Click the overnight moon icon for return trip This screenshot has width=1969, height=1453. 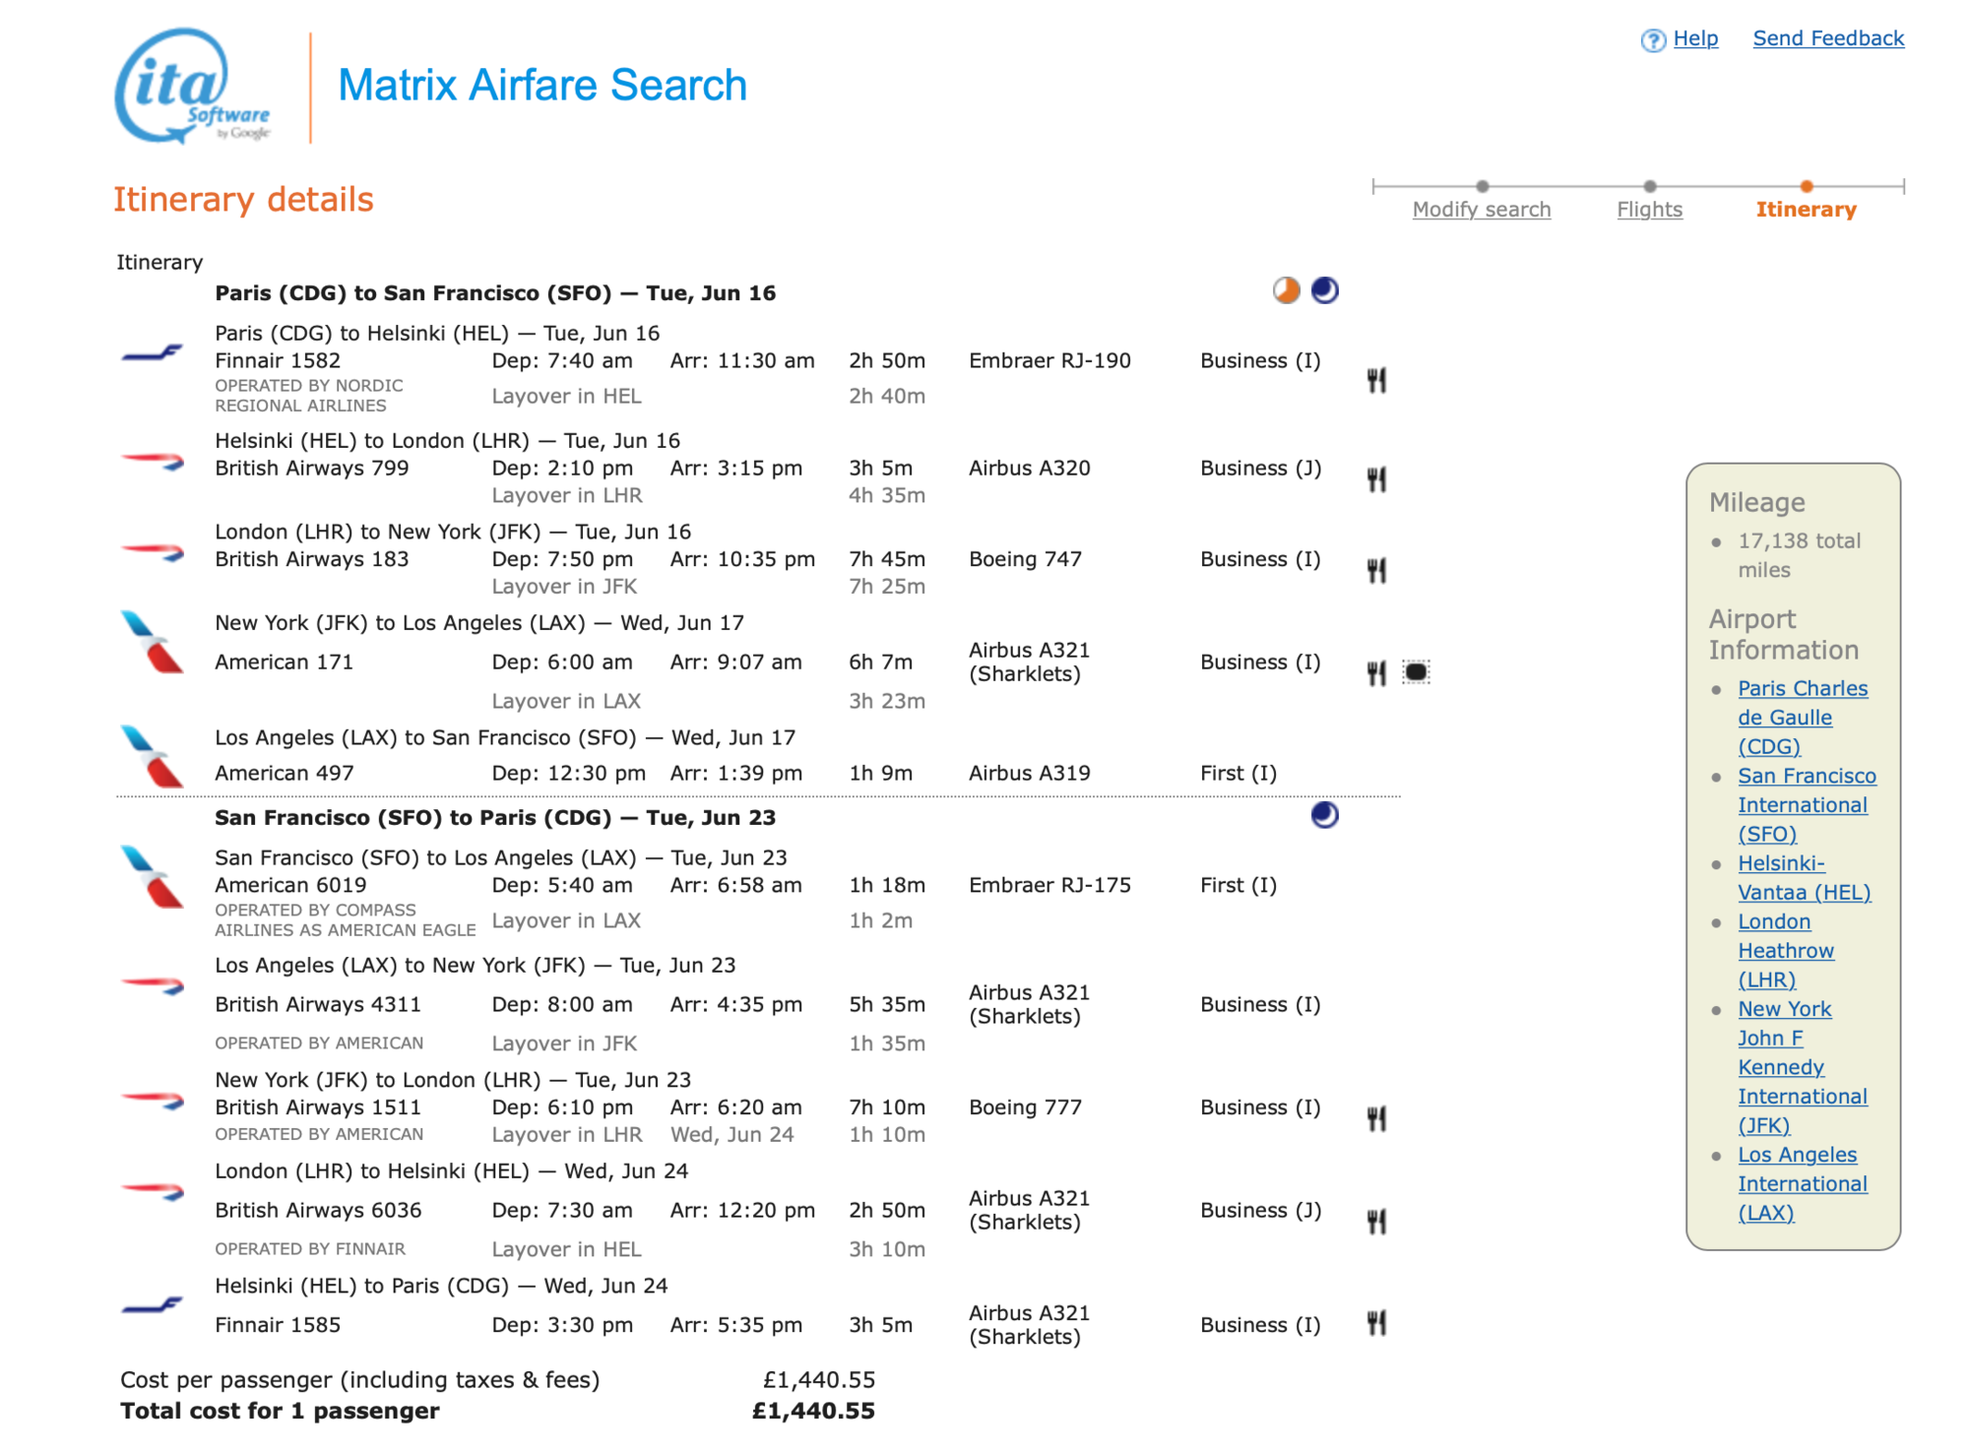coord(1325,815)
